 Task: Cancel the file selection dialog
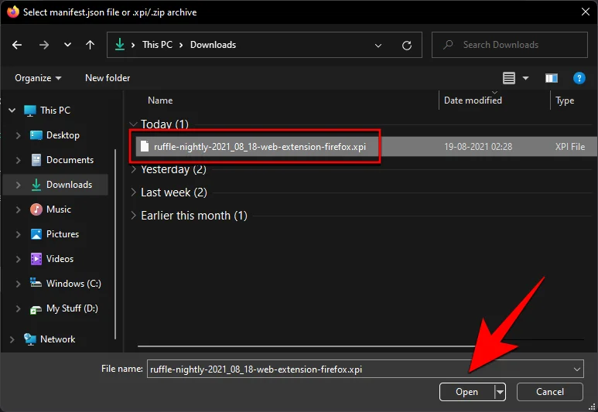click(x=549, y=392)
